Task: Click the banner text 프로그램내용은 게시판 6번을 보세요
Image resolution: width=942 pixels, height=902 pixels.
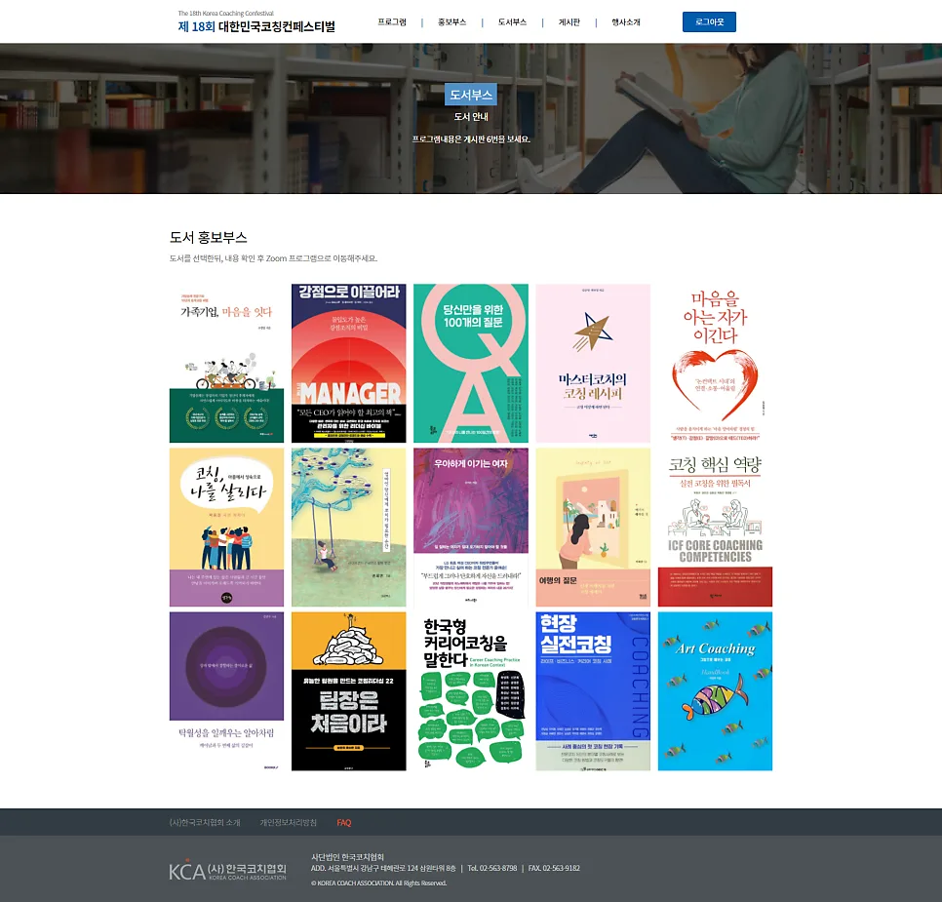Action: (471, 138)
